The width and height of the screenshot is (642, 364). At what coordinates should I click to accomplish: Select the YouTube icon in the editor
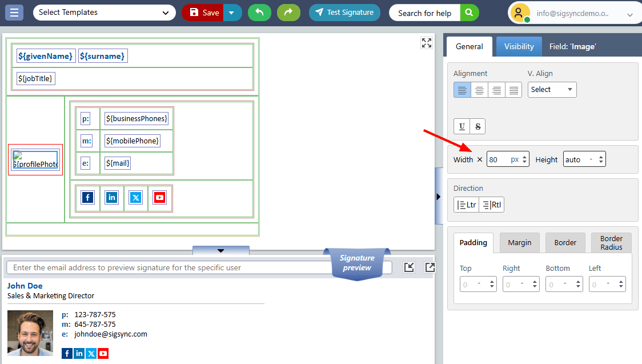tap(159, 198)
